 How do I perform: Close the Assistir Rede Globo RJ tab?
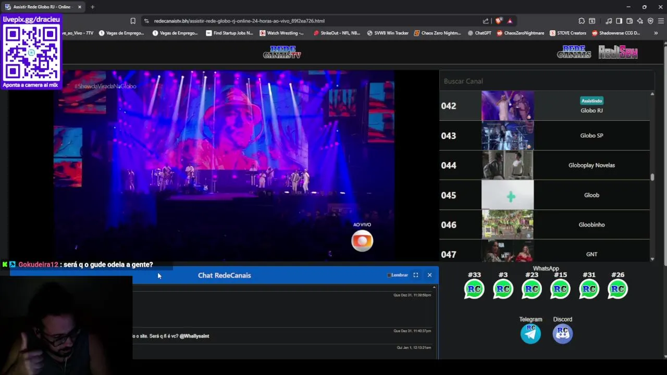80,7
